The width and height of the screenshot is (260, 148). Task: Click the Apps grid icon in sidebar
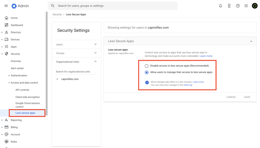pos(6,47)
